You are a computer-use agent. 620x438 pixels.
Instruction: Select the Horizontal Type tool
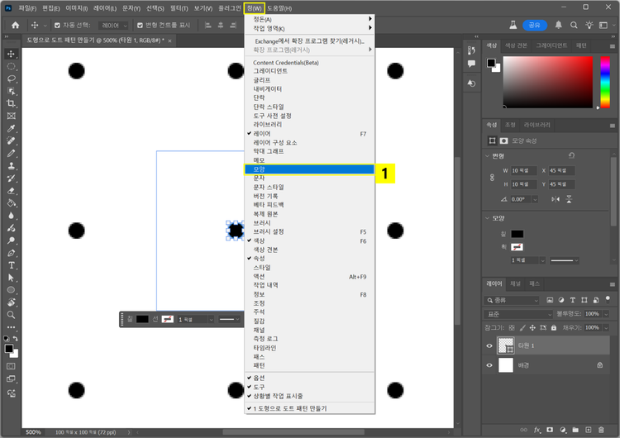11,265
